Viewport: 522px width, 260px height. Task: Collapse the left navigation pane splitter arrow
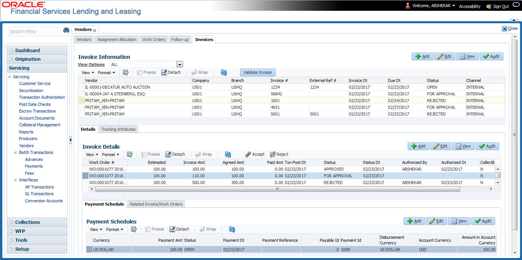coord(70,140)
